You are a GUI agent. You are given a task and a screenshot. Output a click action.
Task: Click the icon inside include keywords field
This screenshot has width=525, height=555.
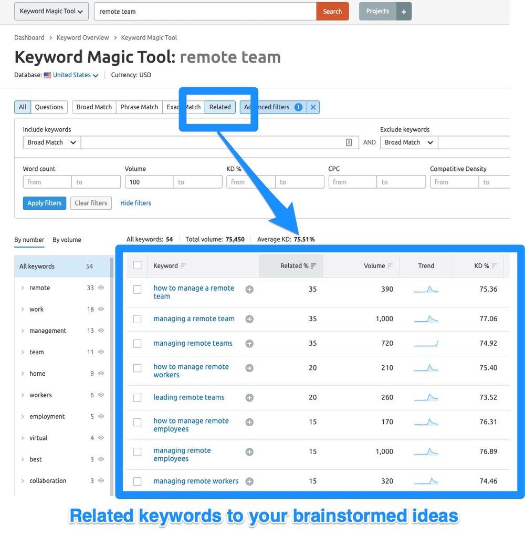coord(349,142)
